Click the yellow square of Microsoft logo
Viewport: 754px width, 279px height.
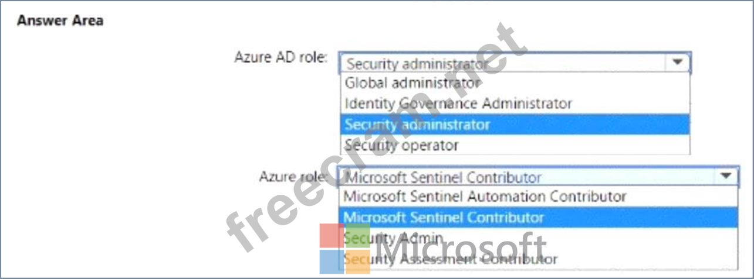tap(358, 261)
